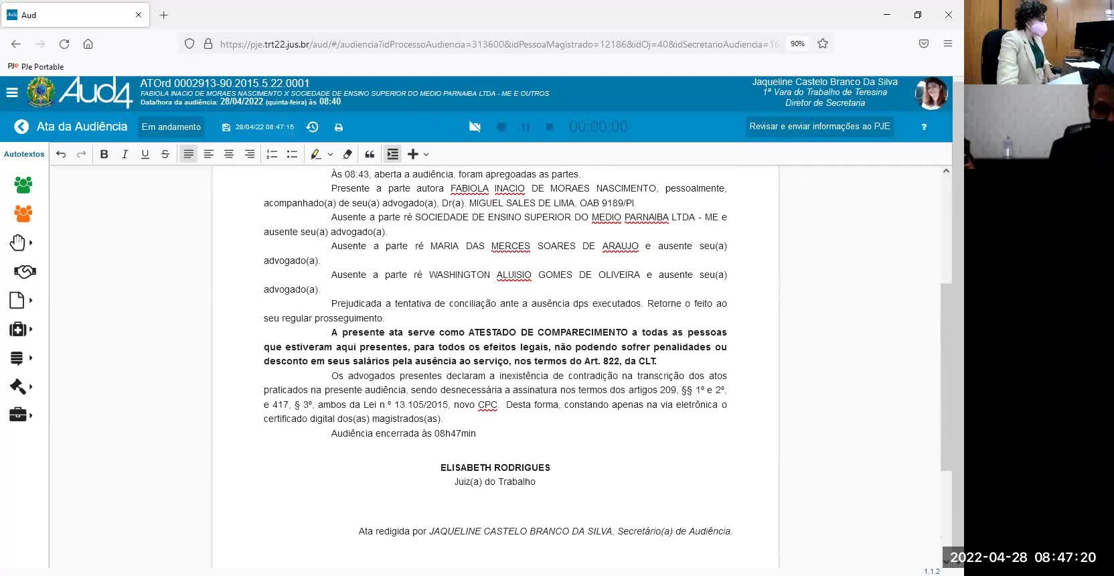Close the Aud browser tab
Image resolution: width=1114 pixels, height=576 pixels.
[x=139, y=15]
